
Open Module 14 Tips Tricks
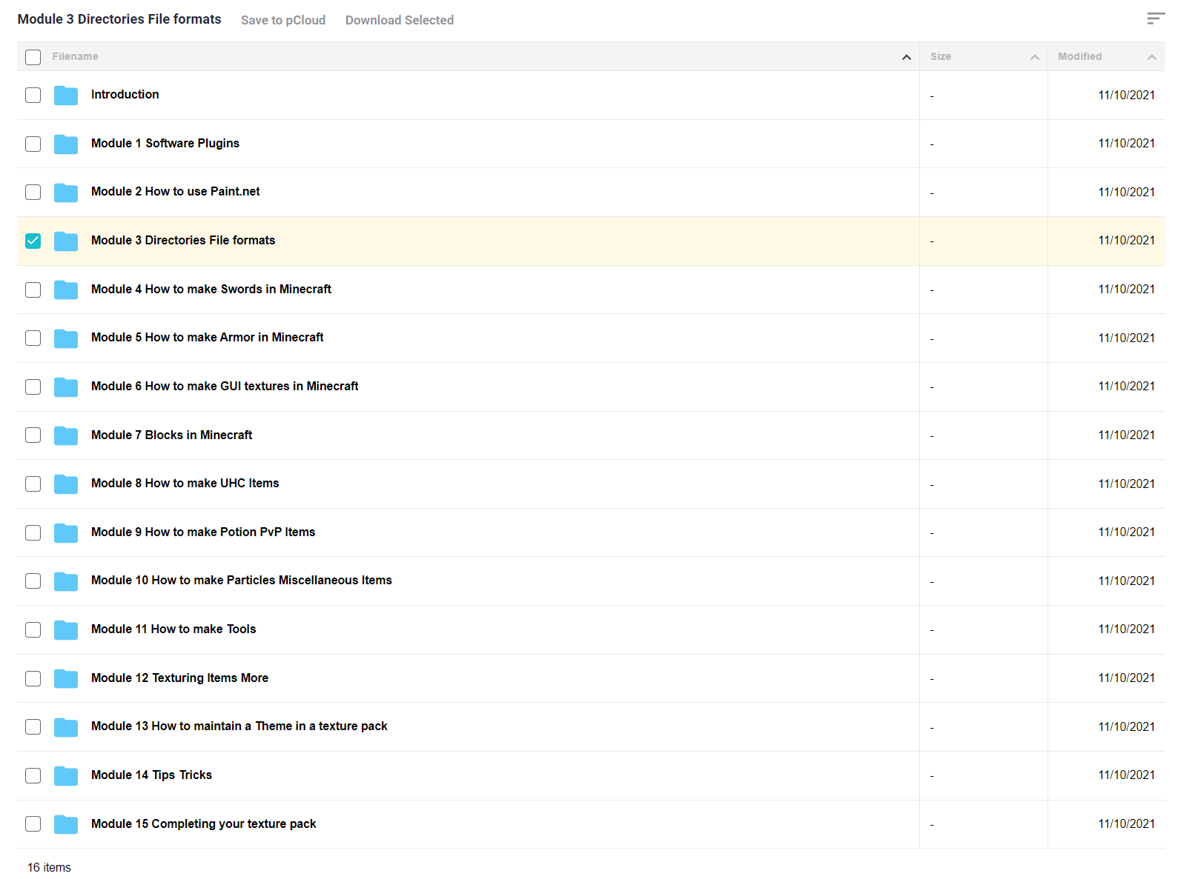[x=152, y=775]
